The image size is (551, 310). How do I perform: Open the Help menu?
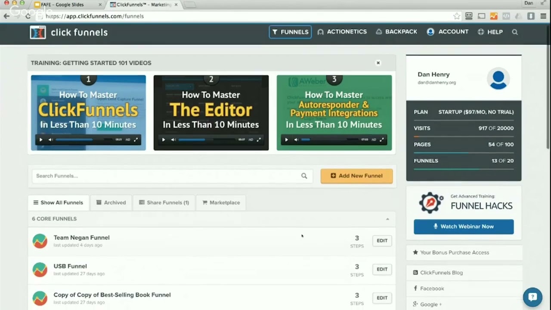tap(490, 32)
